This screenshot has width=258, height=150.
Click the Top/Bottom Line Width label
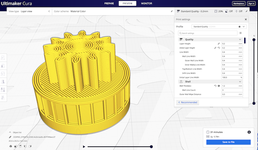(x=192, y=69)
